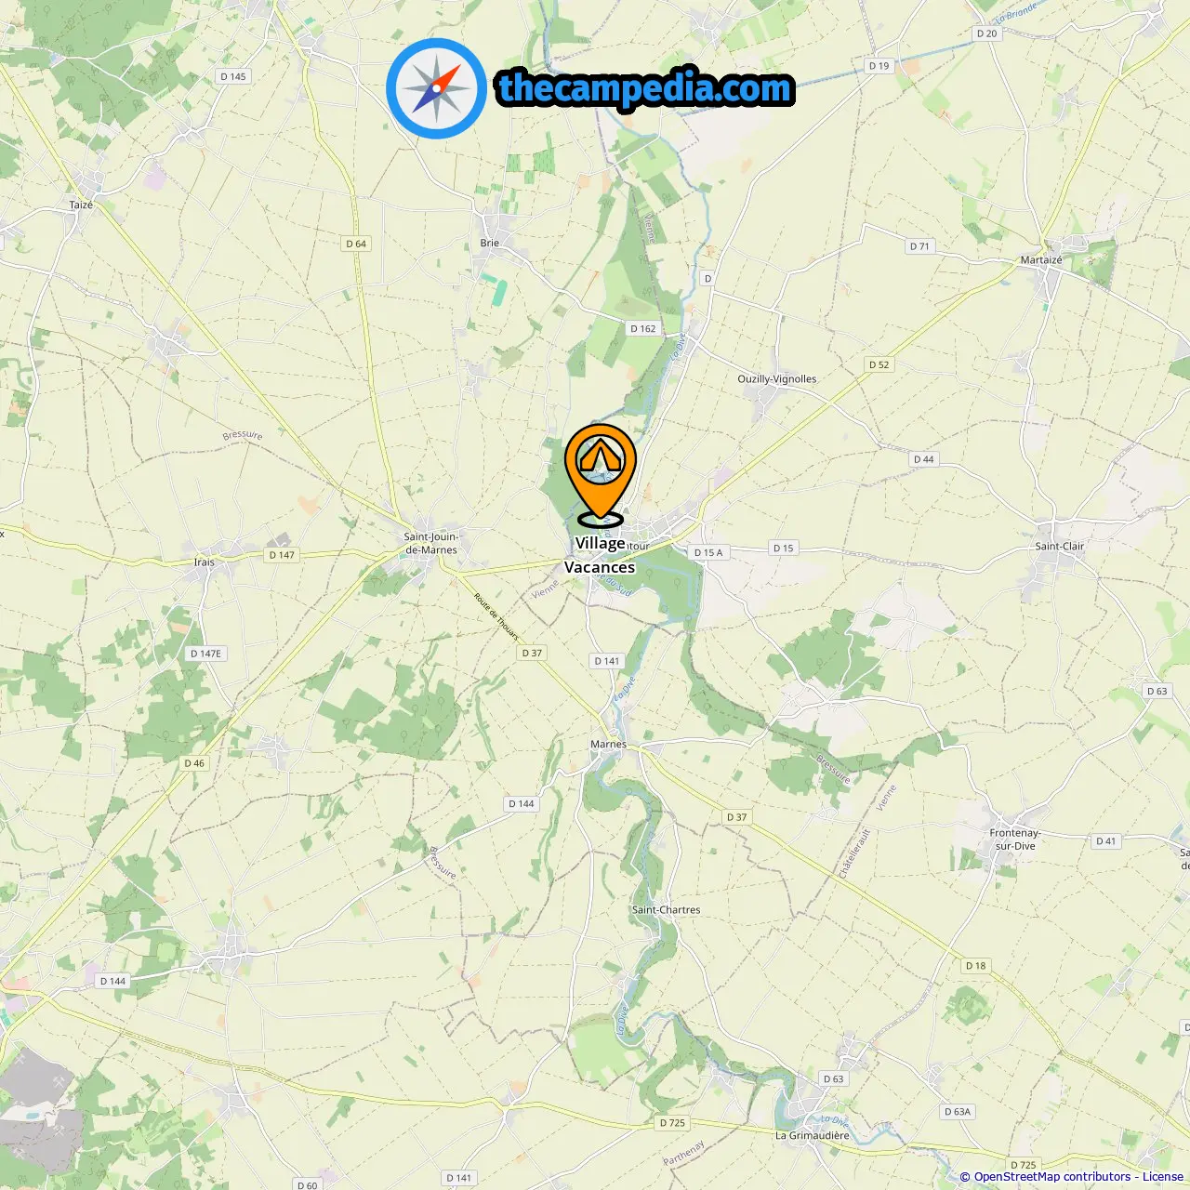Select the Marnes village label
1190x1190 pixels.
(x=609, y=744)
